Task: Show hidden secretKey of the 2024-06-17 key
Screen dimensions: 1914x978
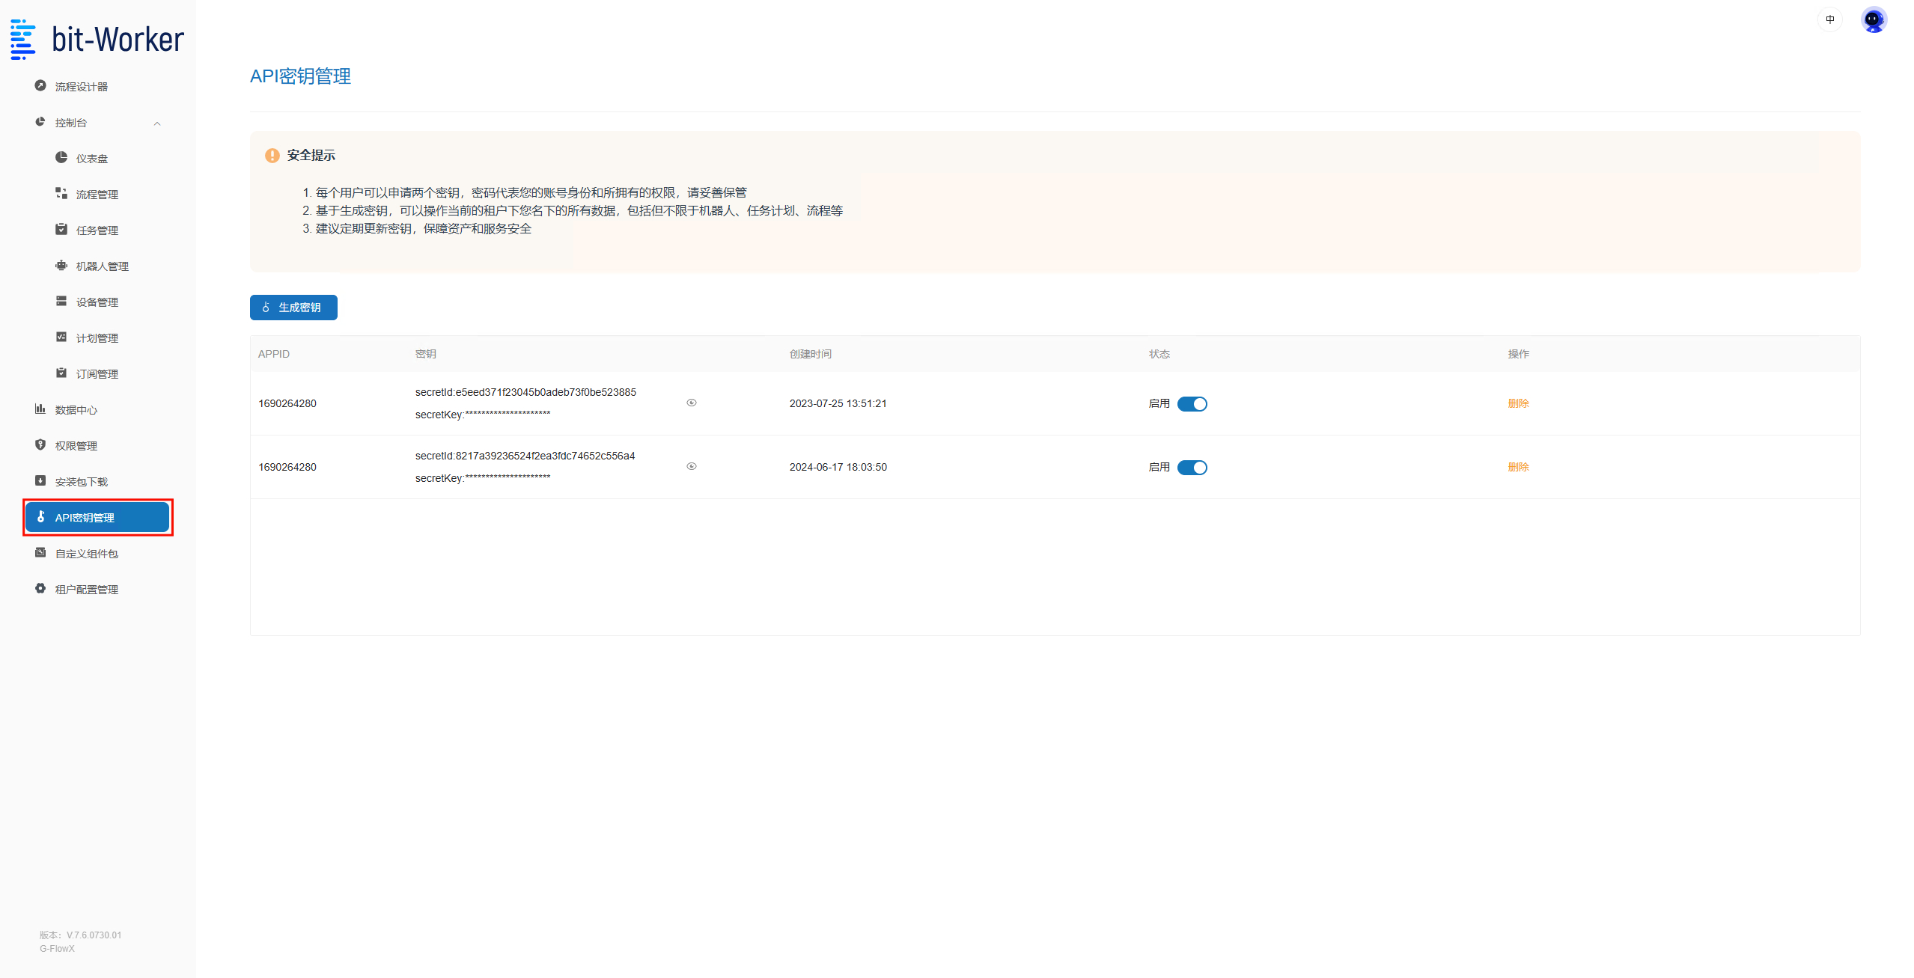Action: point(691,465)
